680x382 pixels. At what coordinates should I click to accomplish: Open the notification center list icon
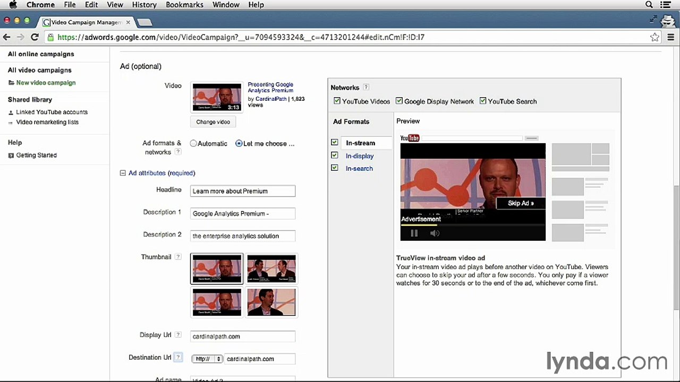tap(665, 5)
